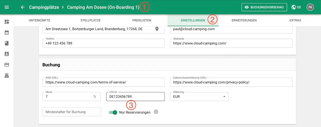Open the credit card icon in sidebar
This screenshot has width=321, height=127.
(x=7, y=65)
